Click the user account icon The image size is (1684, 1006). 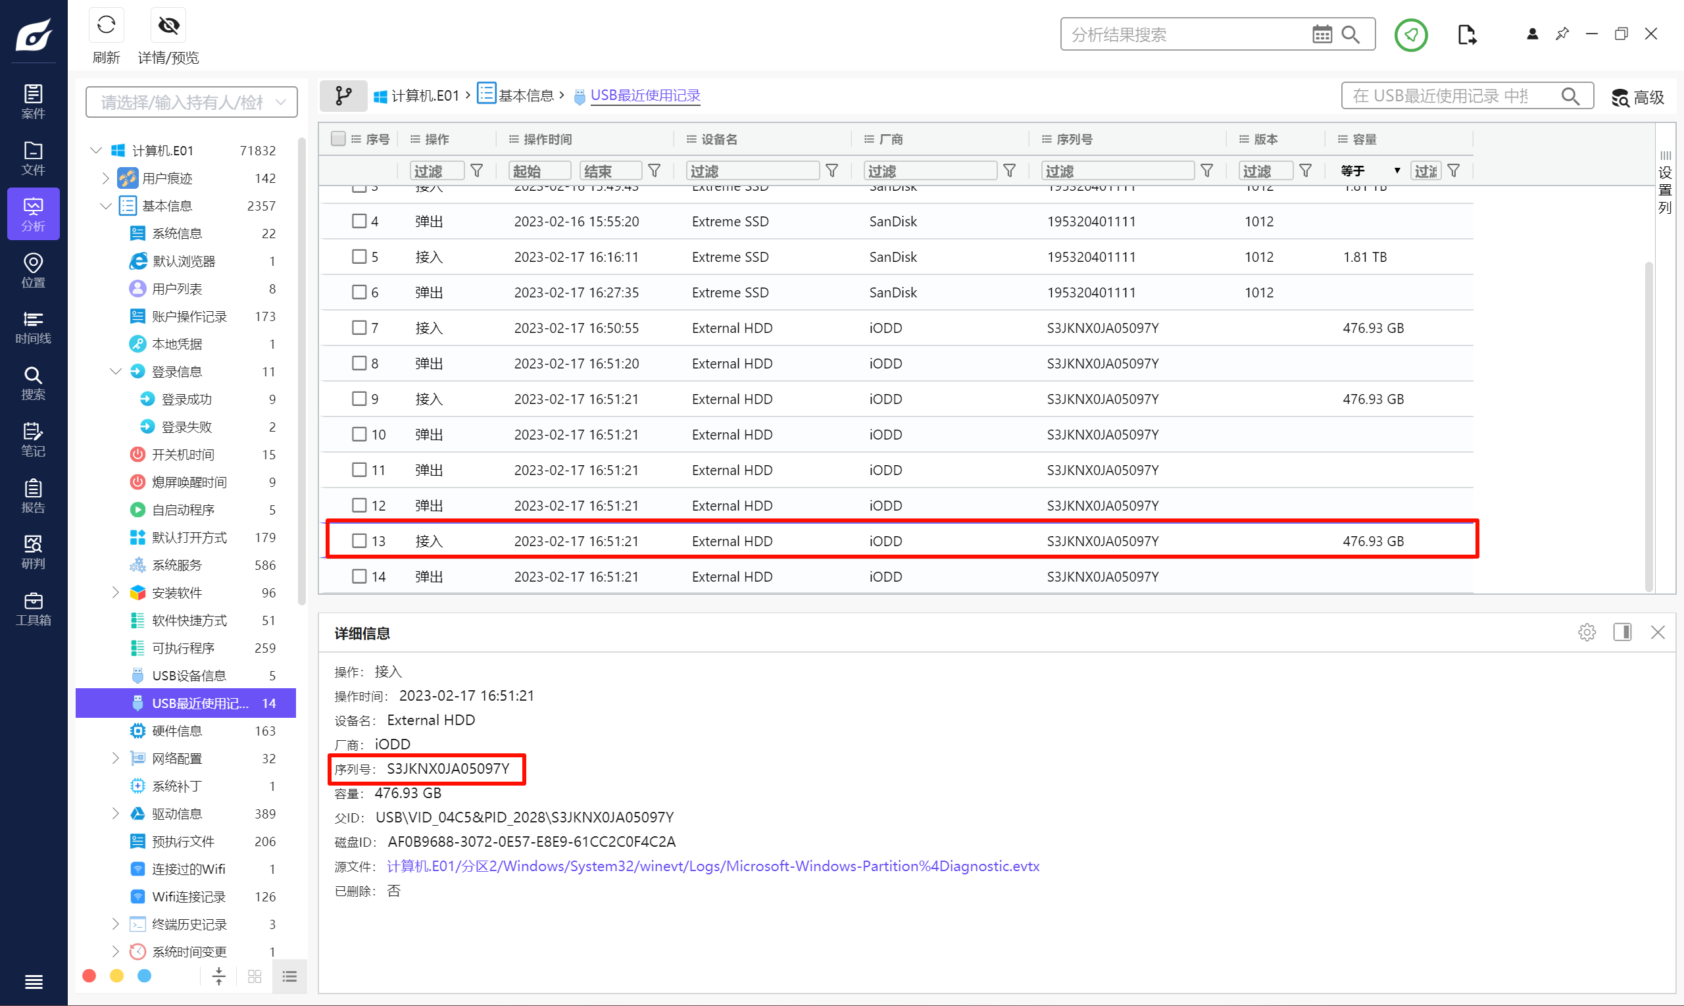[x=1531, y=34]
